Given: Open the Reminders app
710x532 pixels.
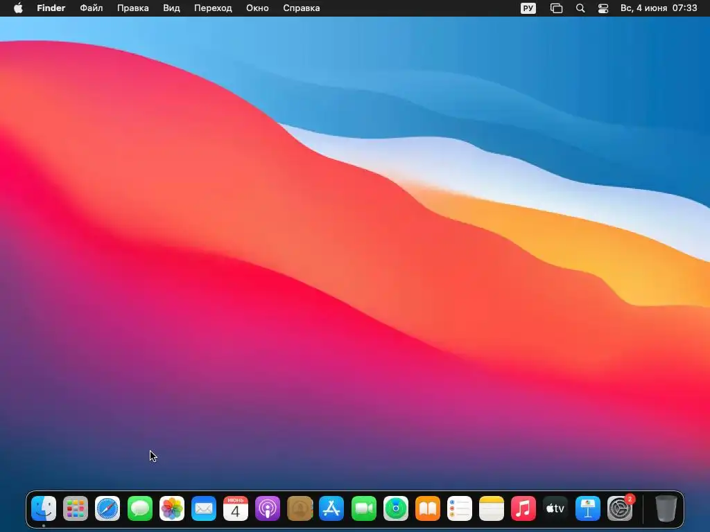Looking at the screenshot, I should pyautogui.click(x=460, y=508).
